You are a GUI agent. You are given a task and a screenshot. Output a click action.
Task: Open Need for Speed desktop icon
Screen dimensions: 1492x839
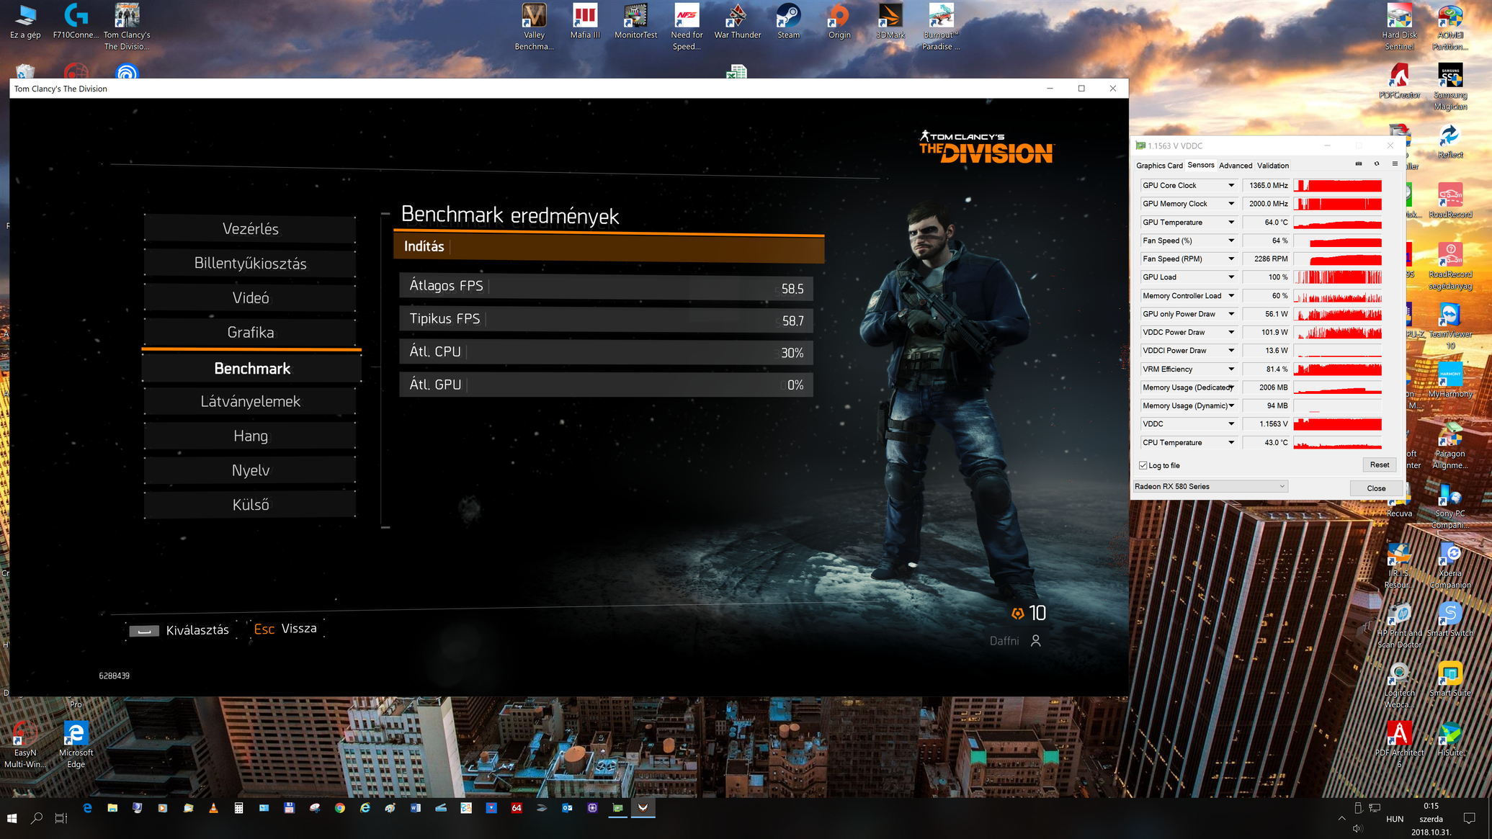687,27
